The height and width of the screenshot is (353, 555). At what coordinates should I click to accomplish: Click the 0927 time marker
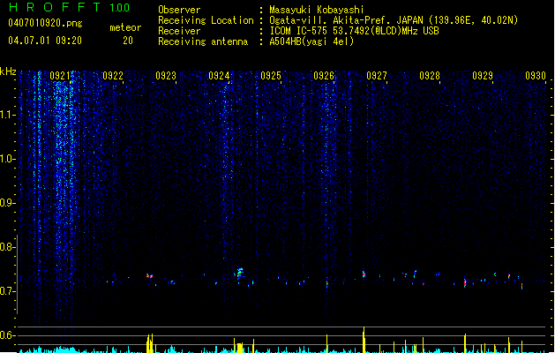pyautogui.click(x=377, y=76)
